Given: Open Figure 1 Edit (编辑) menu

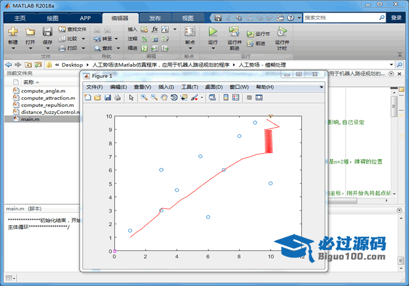Looking at the screenshot, I should 118,87.
